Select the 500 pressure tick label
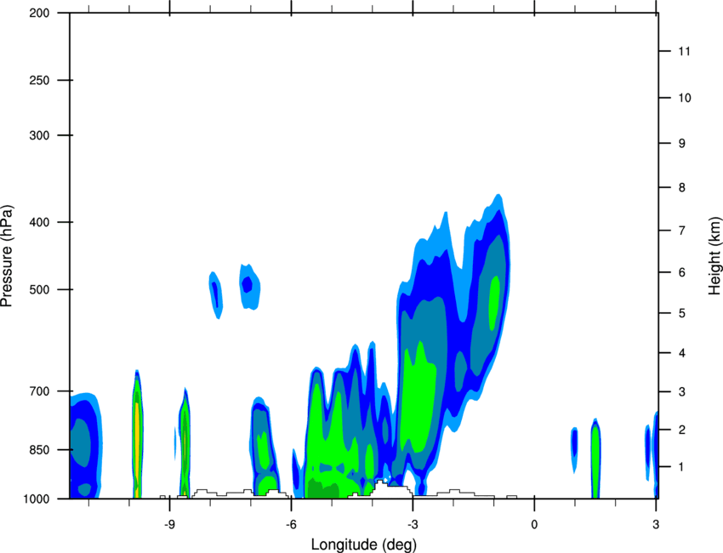This screenshot has width=723, height=553. 39,289
